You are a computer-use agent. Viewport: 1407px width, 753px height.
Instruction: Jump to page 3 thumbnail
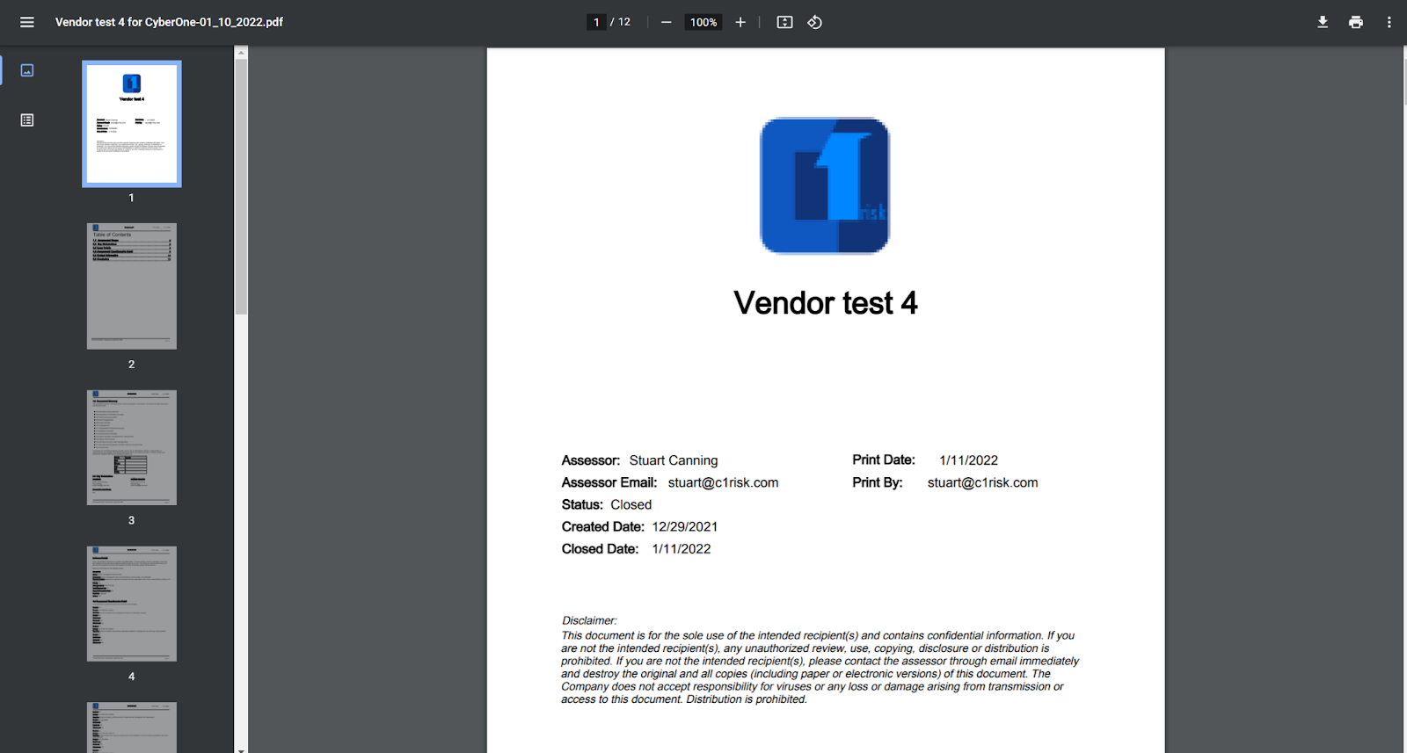pos(132,447)
